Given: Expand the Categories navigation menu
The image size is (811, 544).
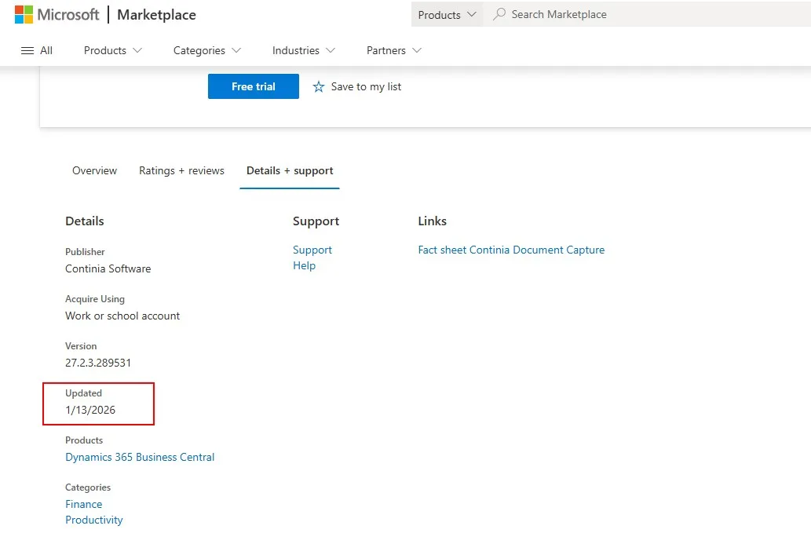Looking at the screenshot, I should [207, 51].
